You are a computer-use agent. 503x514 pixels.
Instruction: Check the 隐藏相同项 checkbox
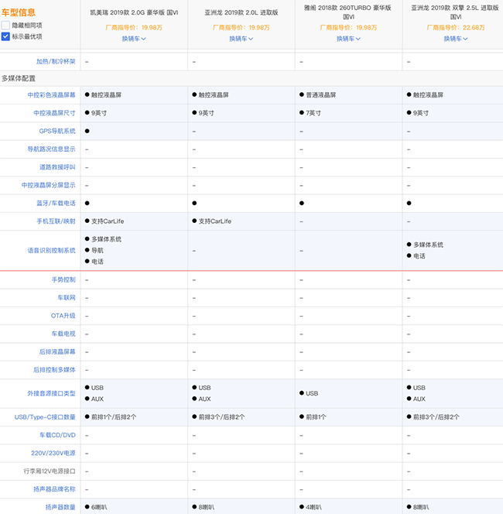click(x=5, y=26)
